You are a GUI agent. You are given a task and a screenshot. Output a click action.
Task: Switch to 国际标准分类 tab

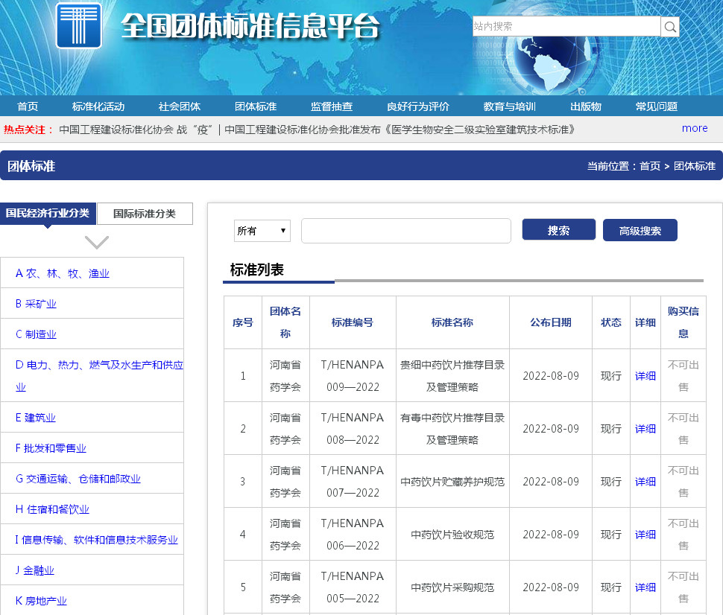[145, 214]
